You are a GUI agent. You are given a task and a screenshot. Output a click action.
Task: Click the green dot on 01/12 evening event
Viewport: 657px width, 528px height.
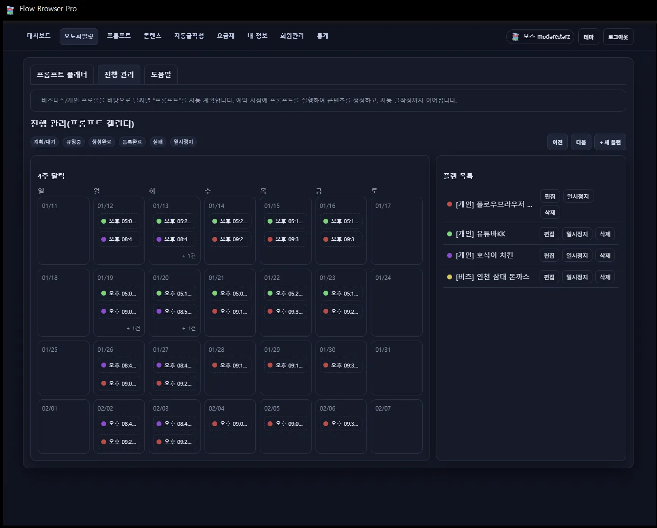click(104, 221)
